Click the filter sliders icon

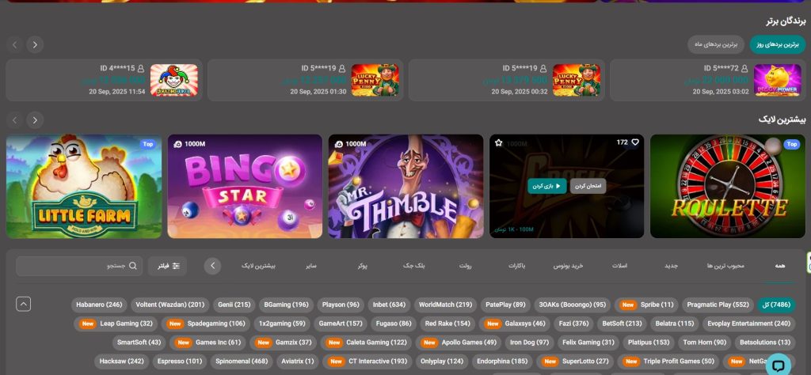coord(176,266)
